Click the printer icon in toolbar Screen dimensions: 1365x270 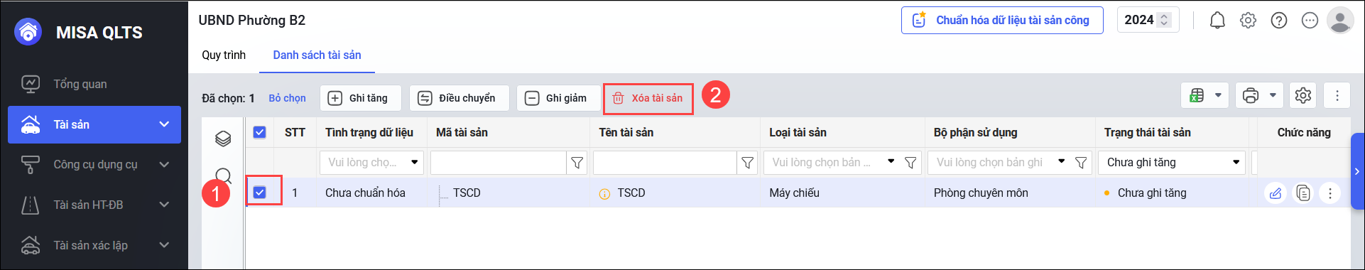coord(1251,95)
